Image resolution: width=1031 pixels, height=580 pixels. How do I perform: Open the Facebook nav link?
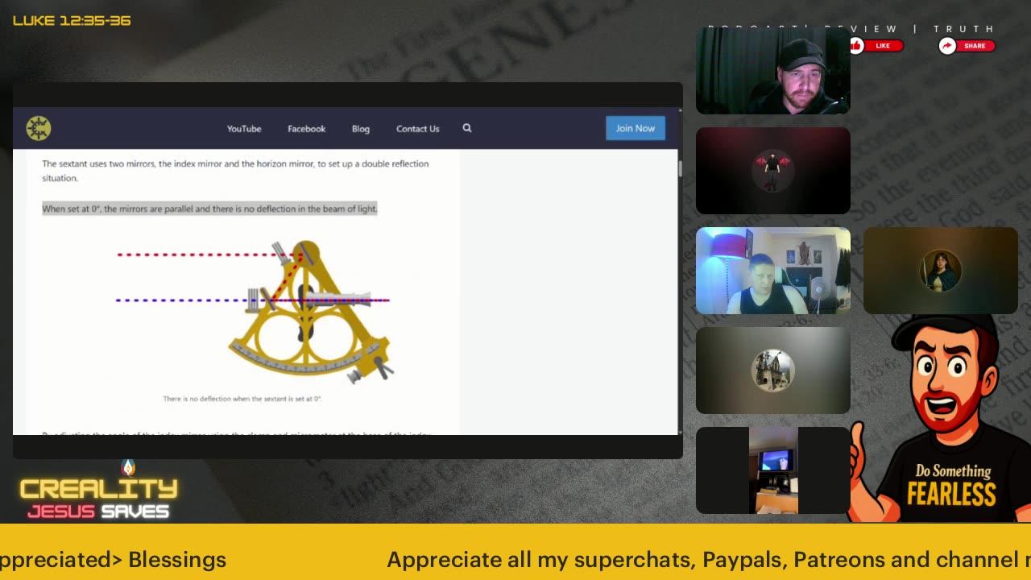coord(307,129)
